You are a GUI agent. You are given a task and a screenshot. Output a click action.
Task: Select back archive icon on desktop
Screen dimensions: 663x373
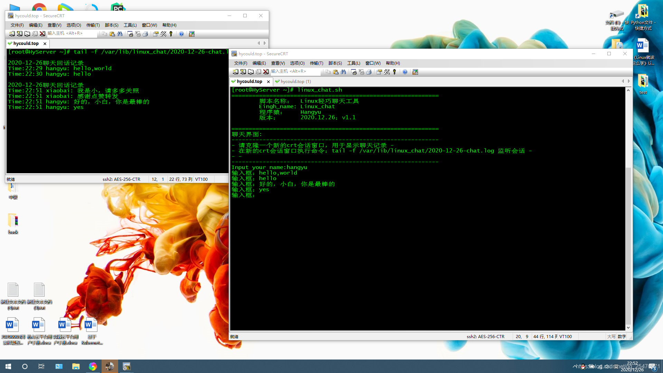point(13,224)
